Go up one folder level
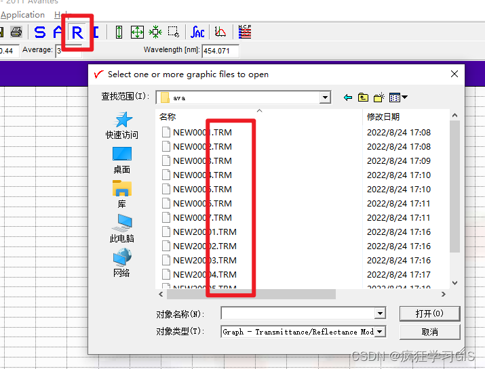 363,97
